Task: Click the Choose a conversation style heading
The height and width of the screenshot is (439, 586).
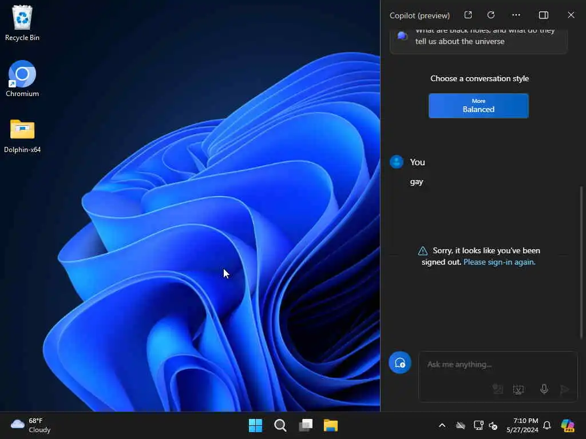Action: tap(480, 78)
